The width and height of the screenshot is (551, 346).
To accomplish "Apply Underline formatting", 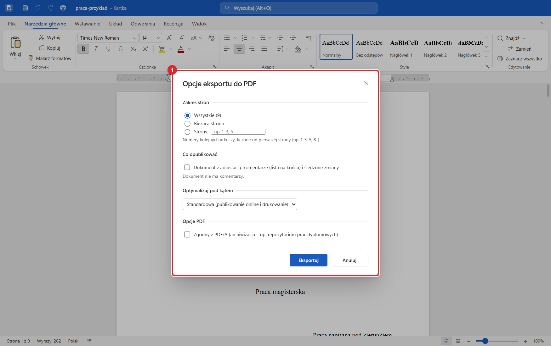I will point(108,49).
